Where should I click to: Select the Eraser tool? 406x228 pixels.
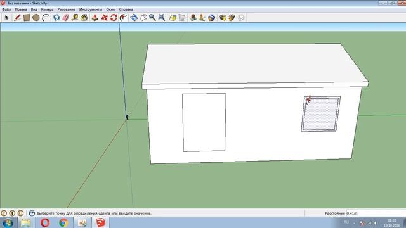click(x=66, y=18)
